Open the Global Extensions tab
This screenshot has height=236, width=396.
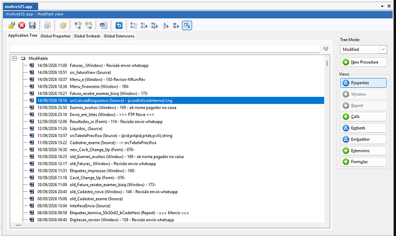tap(119, 36)
